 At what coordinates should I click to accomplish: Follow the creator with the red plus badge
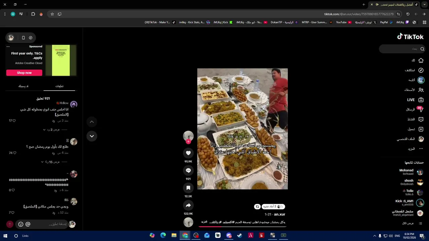coord(188,142)
